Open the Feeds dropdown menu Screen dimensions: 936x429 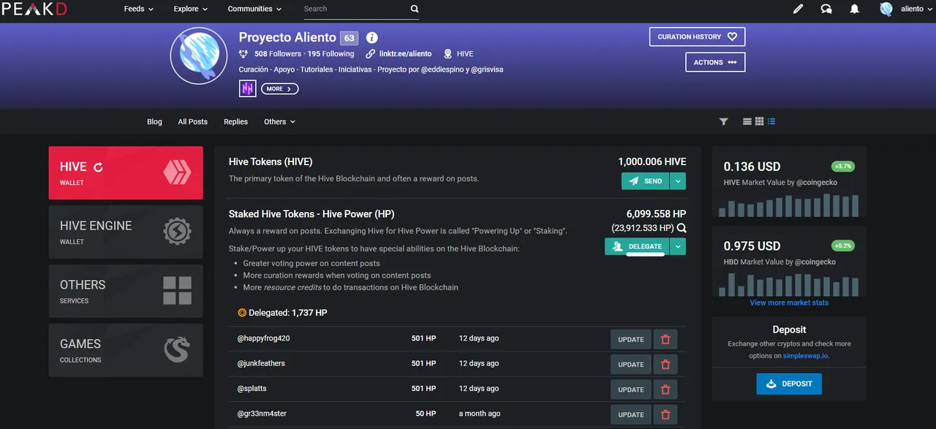[x=138, y=9]
